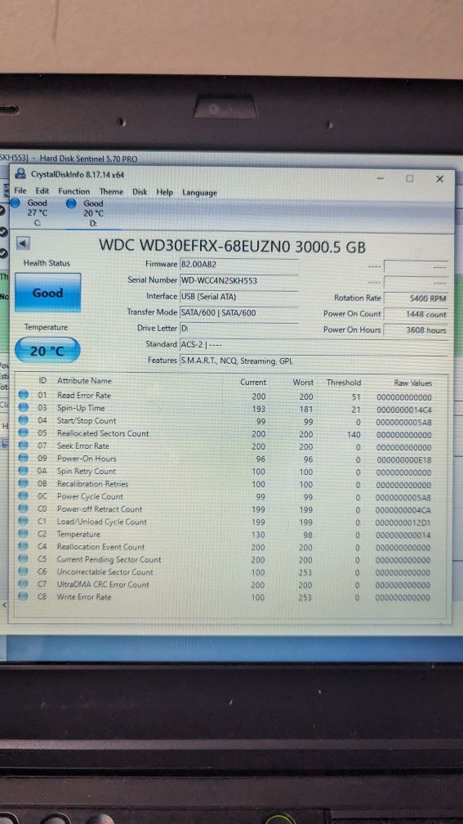Click status icon for Power Cycle Count
The image size is (463, 824).
pos(24,495)
